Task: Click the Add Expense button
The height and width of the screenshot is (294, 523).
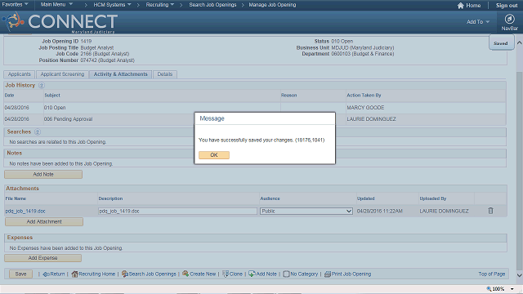Action: pos(42,258)
